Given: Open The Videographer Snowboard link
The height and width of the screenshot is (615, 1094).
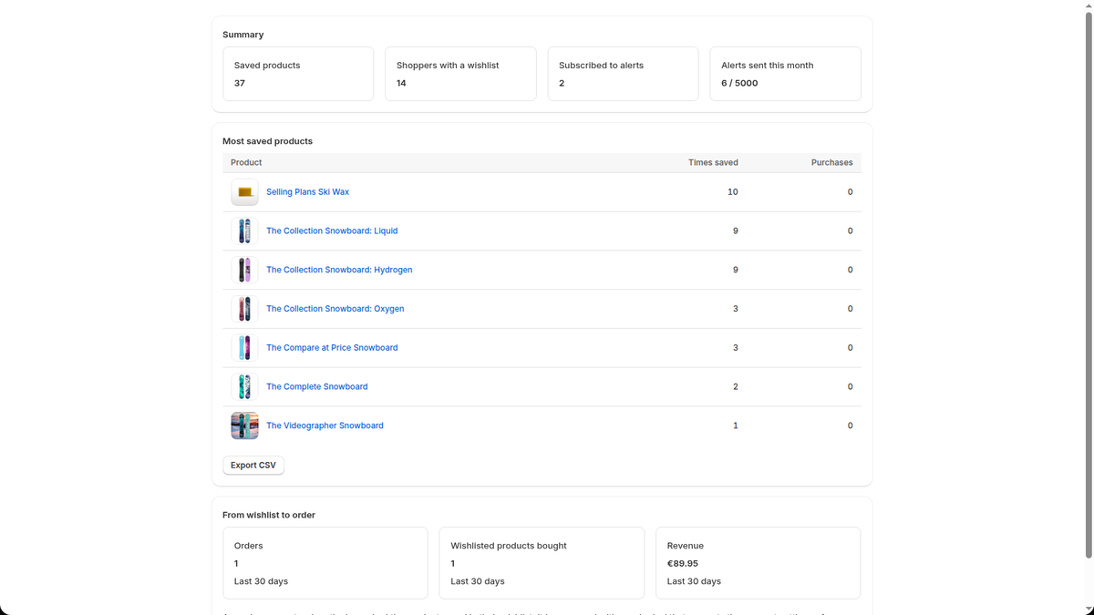Looking at the screenshot, I should [325, 425].
